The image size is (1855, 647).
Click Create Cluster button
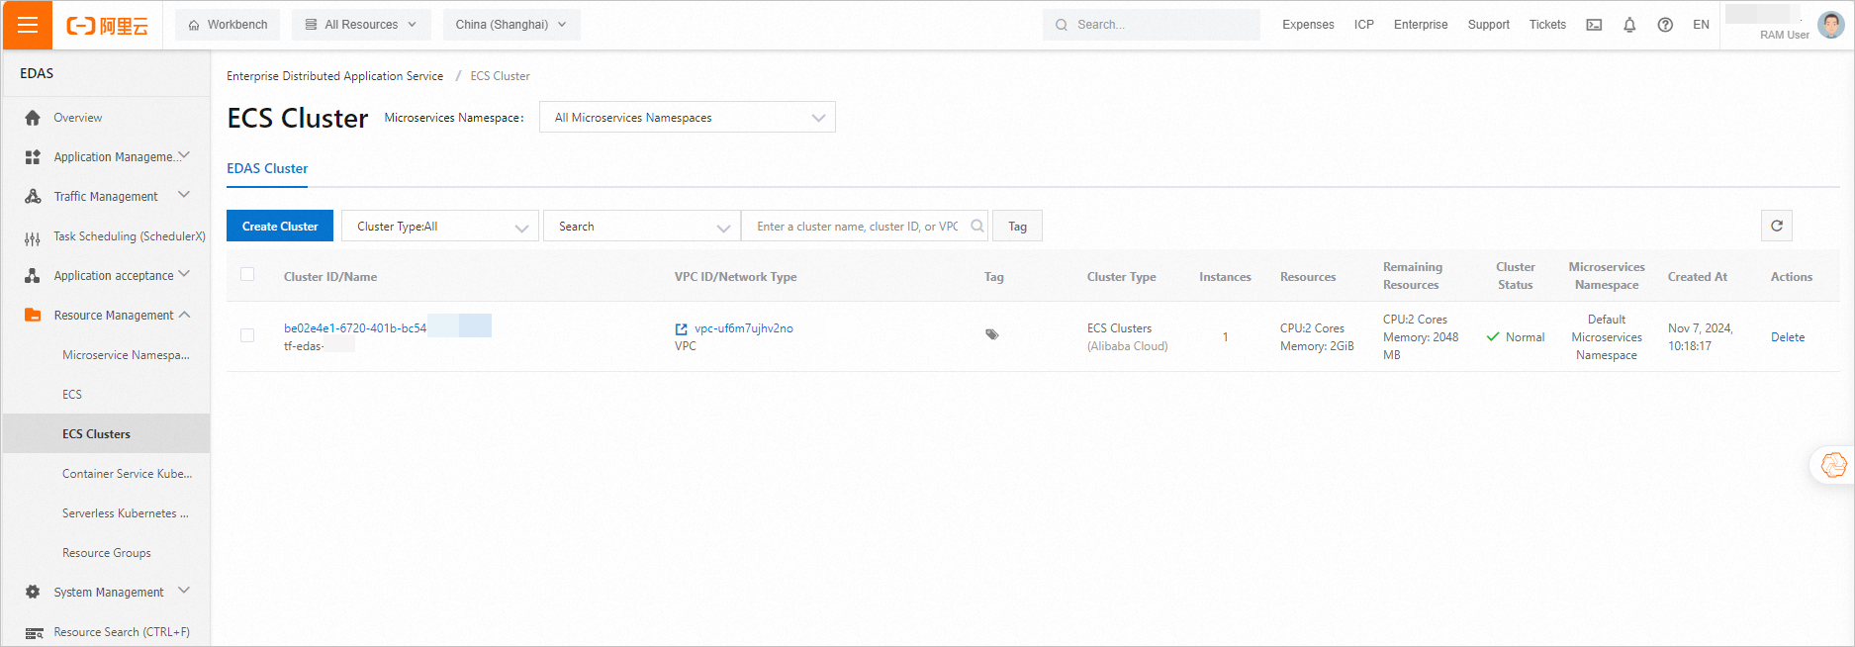[x=280, y=227]
